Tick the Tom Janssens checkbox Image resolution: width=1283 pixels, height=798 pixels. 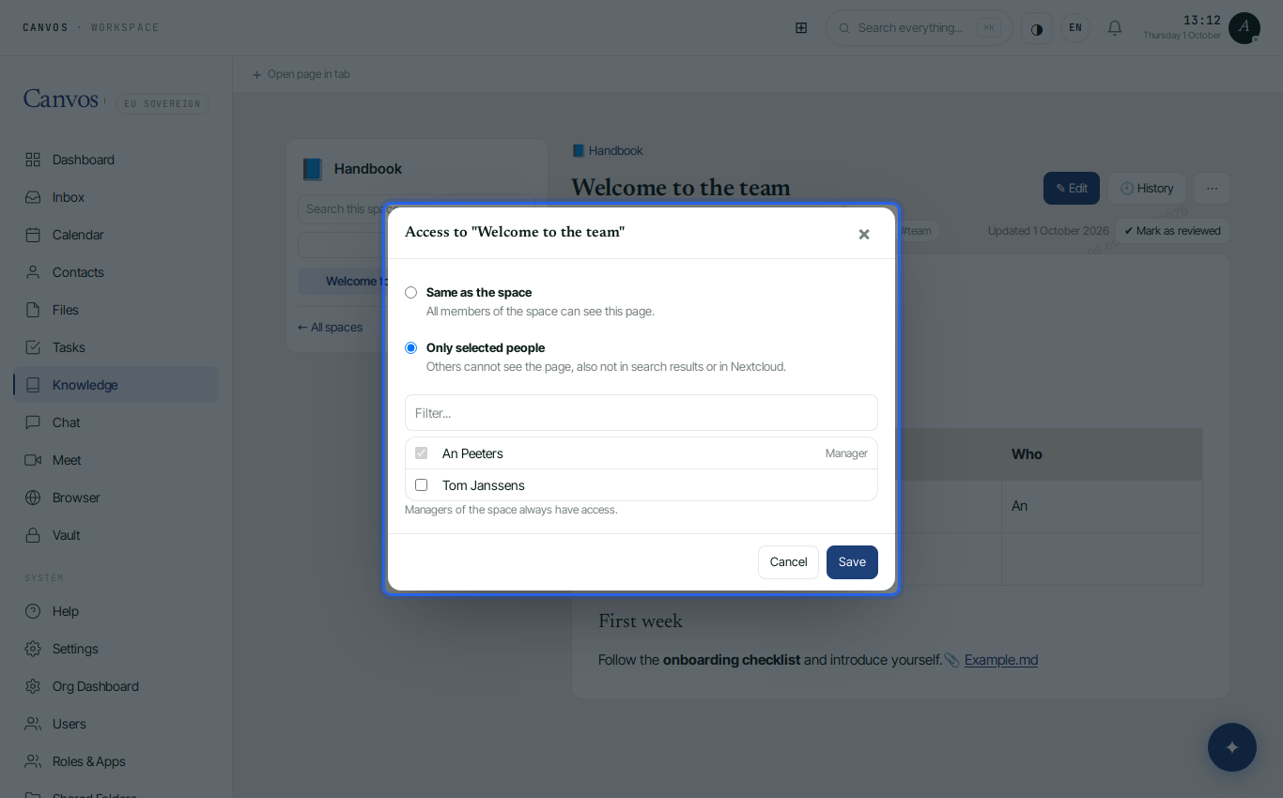tap(421, 485)
